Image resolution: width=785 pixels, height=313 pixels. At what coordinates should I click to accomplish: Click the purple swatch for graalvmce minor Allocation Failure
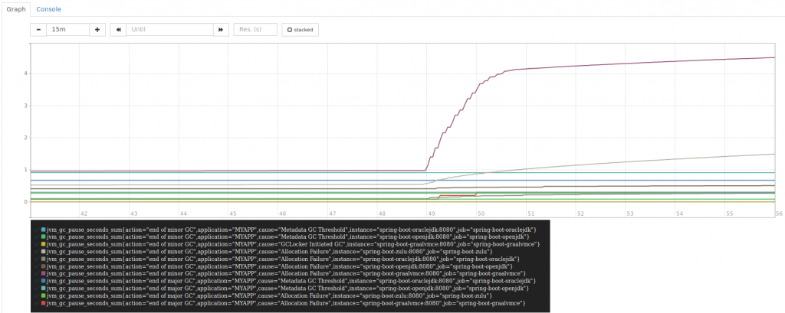tap(44, 273)
